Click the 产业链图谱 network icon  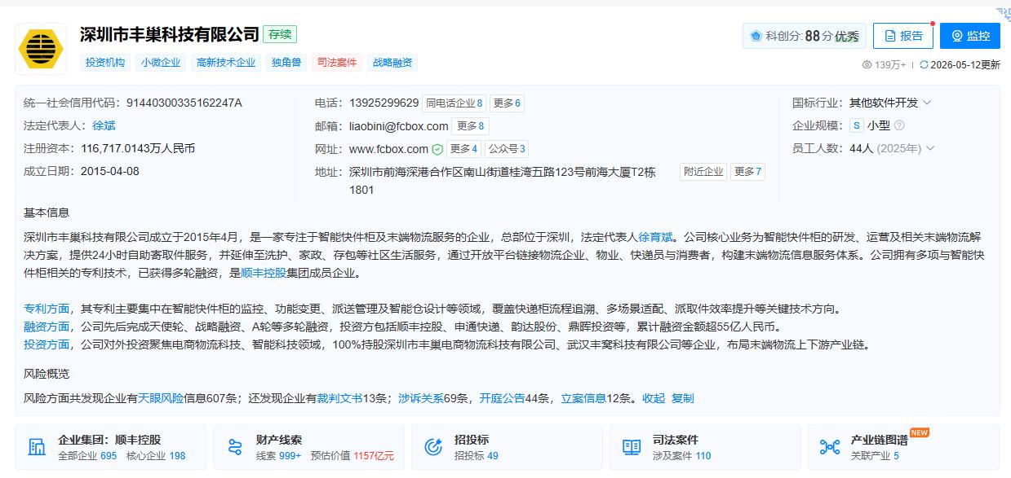[x=830, y=447]
